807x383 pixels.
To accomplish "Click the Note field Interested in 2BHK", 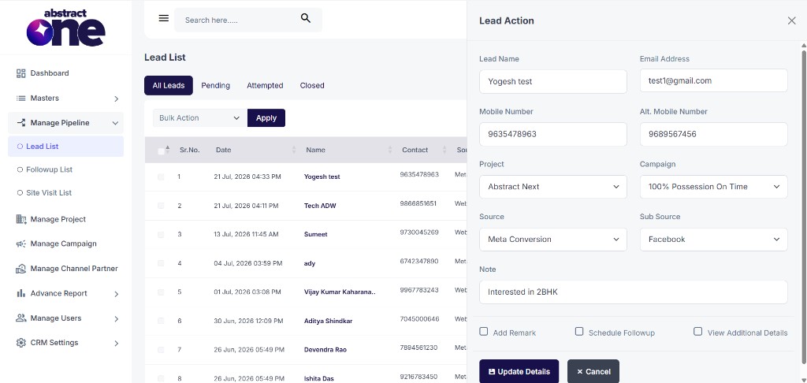I will click(x=634, y=292).
